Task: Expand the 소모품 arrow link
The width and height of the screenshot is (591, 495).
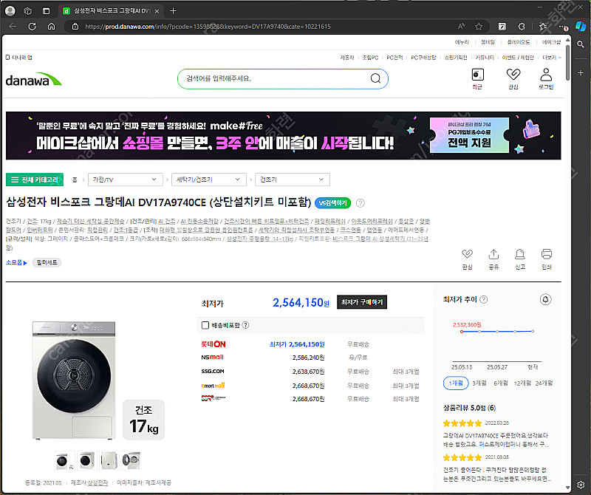Action: [x=16, y=262]
